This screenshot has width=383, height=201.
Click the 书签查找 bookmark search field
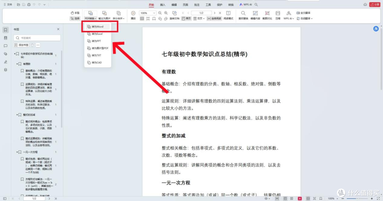click(37, 38)
